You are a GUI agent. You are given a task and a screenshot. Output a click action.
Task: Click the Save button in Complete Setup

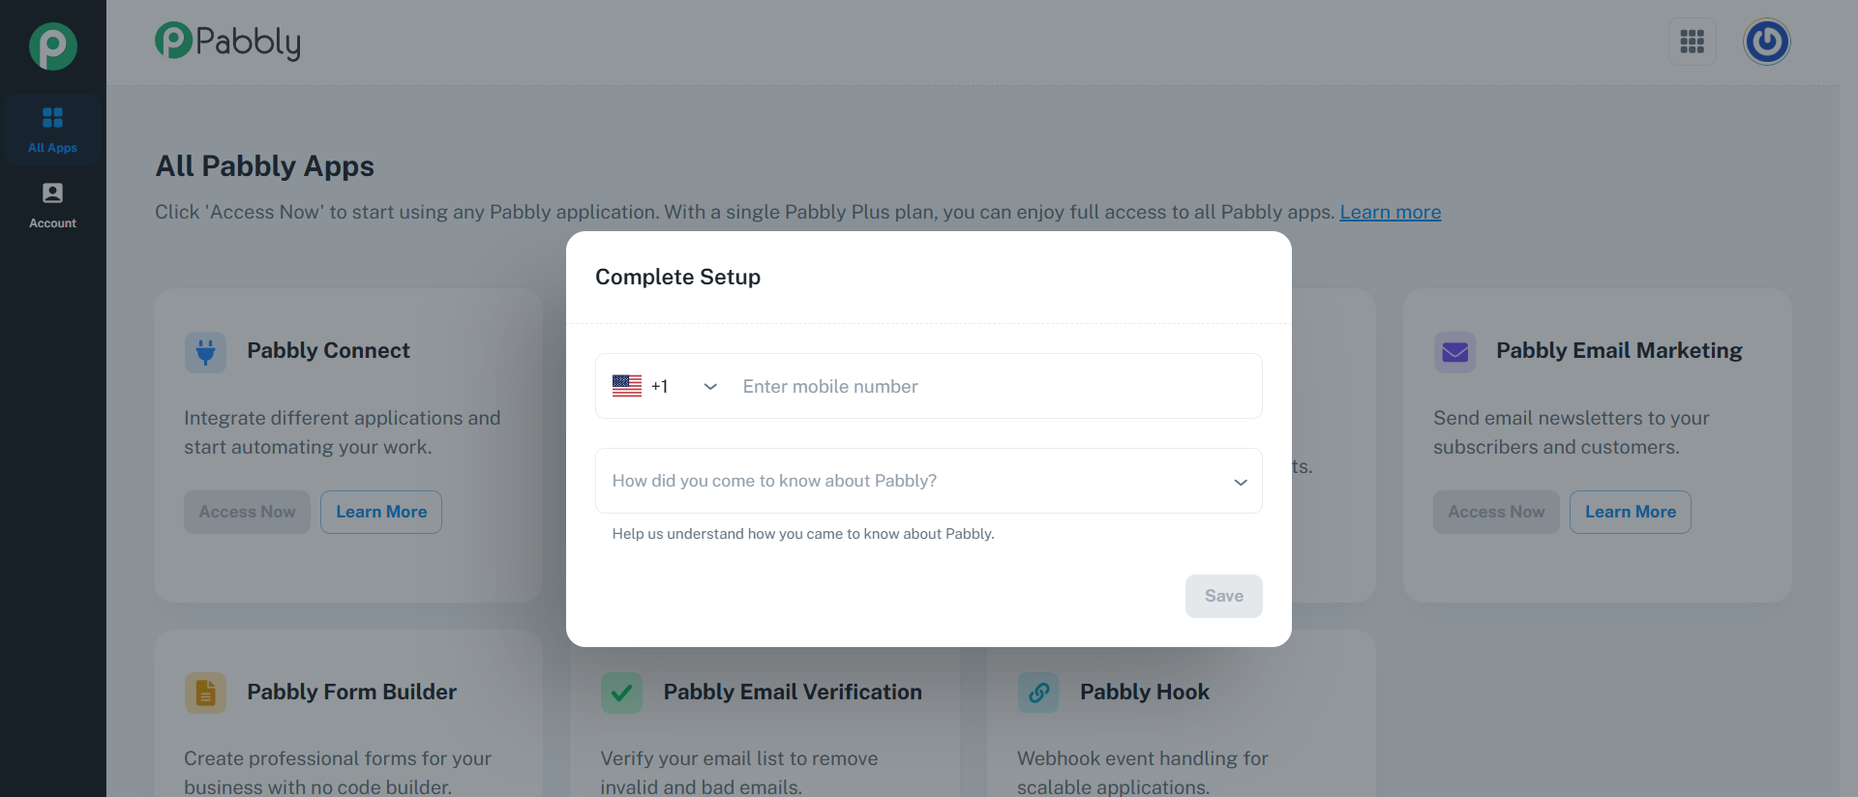point(1223,596)
